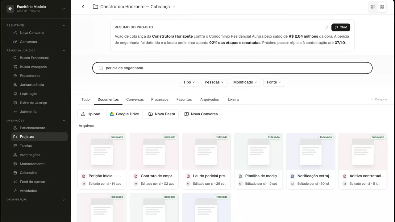Screen dimensions: 395x222
Task: Collapse the Assistente sidebar section
Action: pos(64,25)
